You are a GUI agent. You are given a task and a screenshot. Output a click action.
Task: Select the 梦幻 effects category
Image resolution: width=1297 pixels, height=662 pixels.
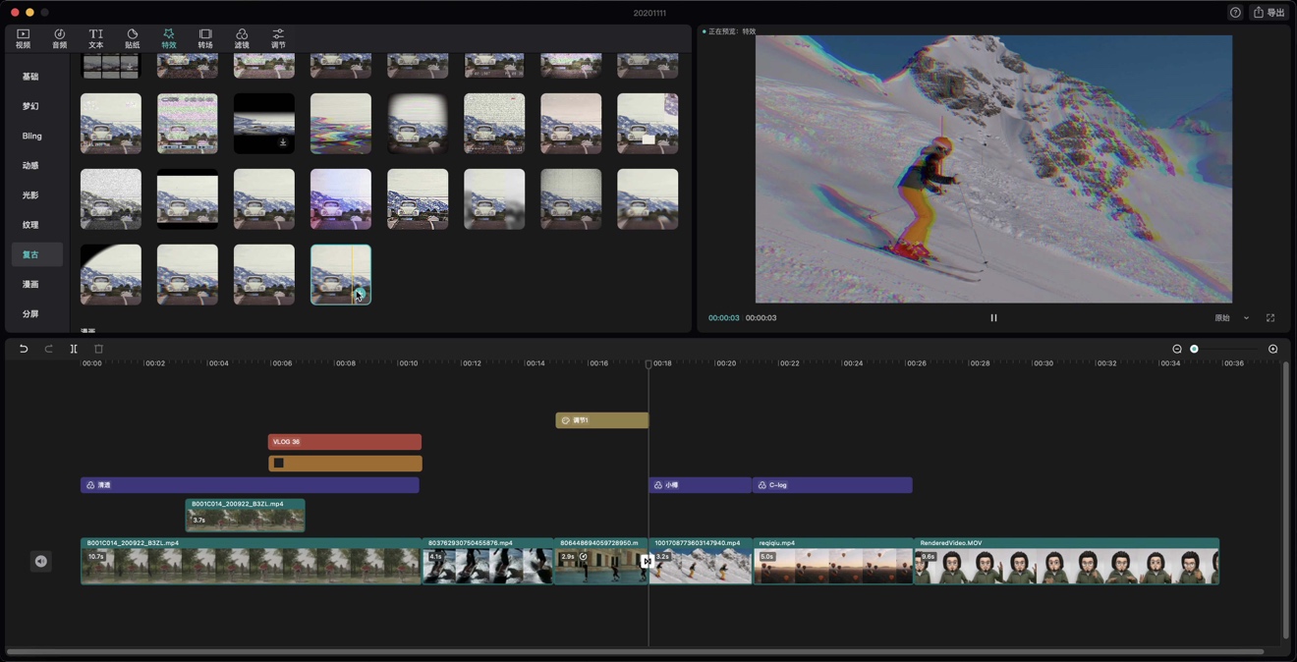(x=30, y=106)
